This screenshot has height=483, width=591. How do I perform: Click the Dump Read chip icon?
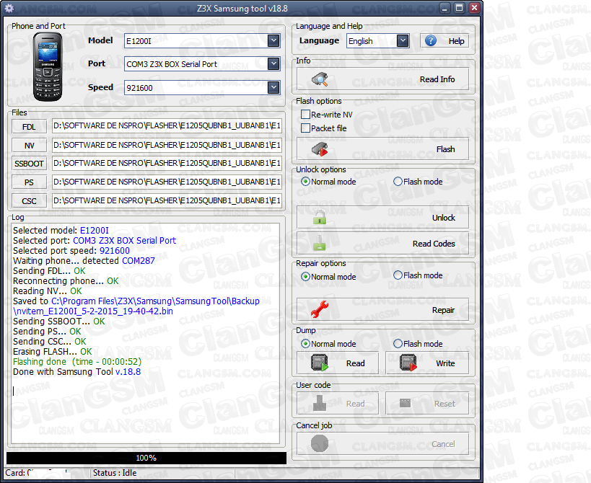pos(320,363)
